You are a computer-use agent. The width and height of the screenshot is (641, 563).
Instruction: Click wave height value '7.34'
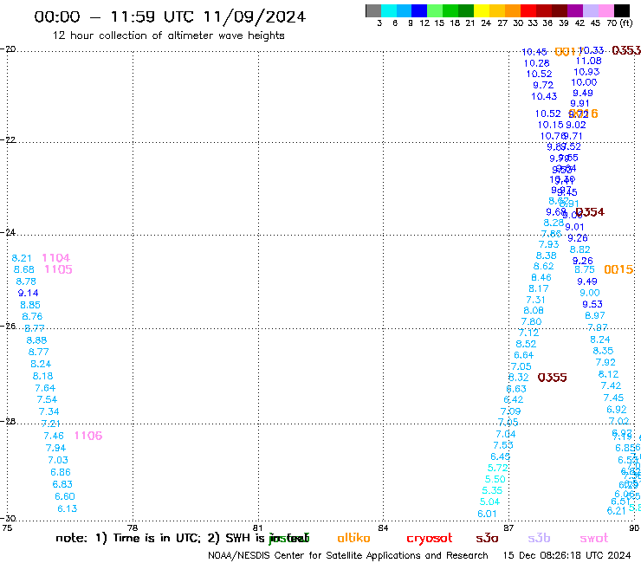click(49, 411)
